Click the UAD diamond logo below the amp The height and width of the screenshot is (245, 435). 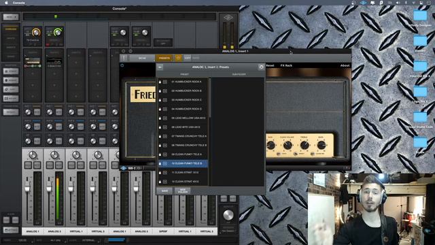point(124,168)
